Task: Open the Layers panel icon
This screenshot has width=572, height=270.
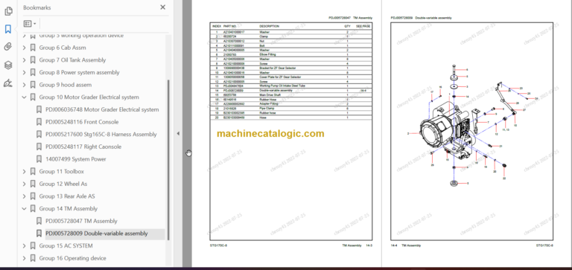Action: (x=8, y=65)
